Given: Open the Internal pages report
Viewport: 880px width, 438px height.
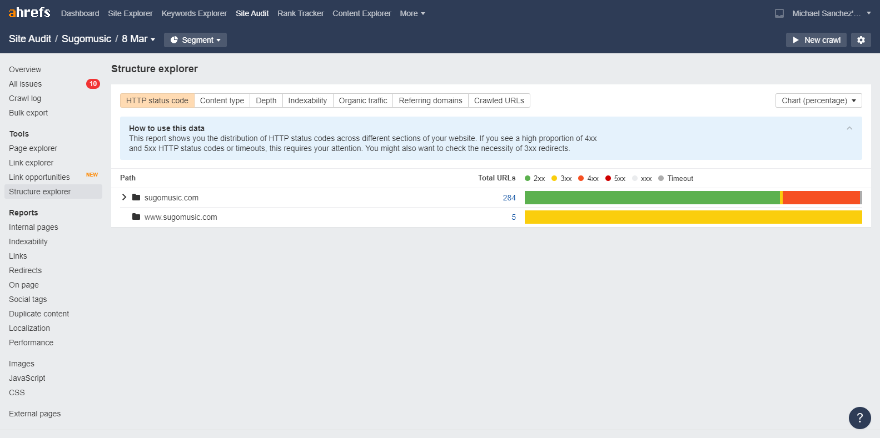Looking at the screenshot, I should pyautogui.click(x=33, y=227).
